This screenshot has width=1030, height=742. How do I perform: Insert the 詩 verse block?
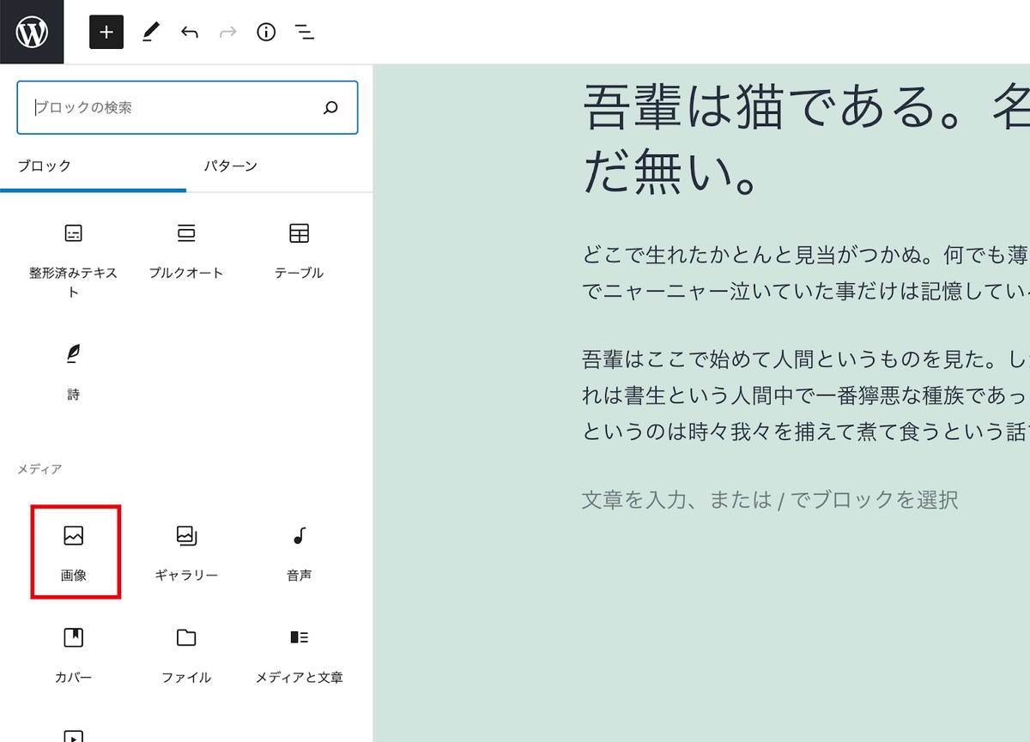74,372
